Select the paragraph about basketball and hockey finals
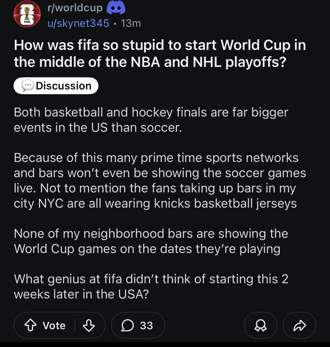This screenshot has height=347, width=330. [151, 120]
